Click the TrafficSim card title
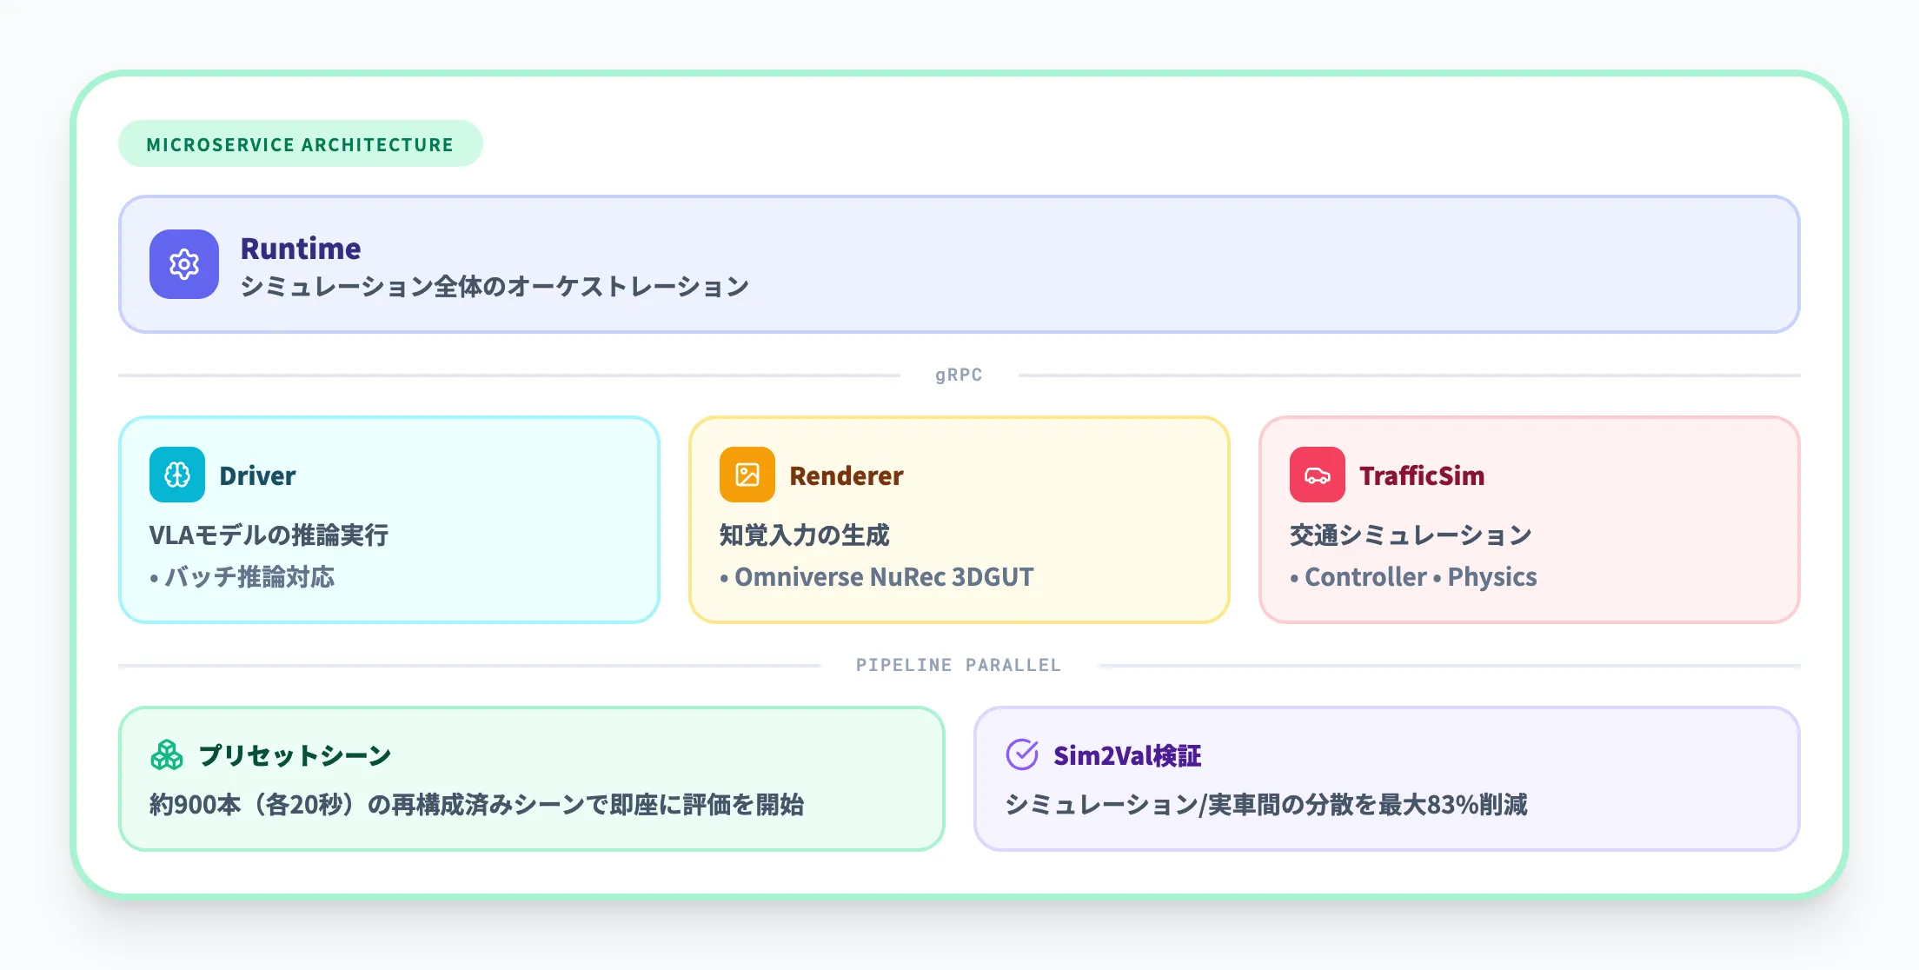 [1421, 475]
